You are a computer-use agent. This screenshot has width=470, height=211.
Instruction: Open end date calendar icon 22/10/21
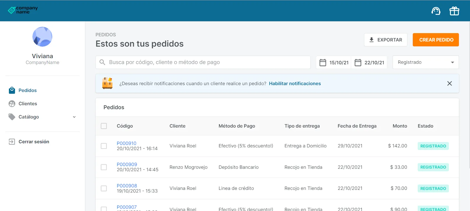point(358,63)
